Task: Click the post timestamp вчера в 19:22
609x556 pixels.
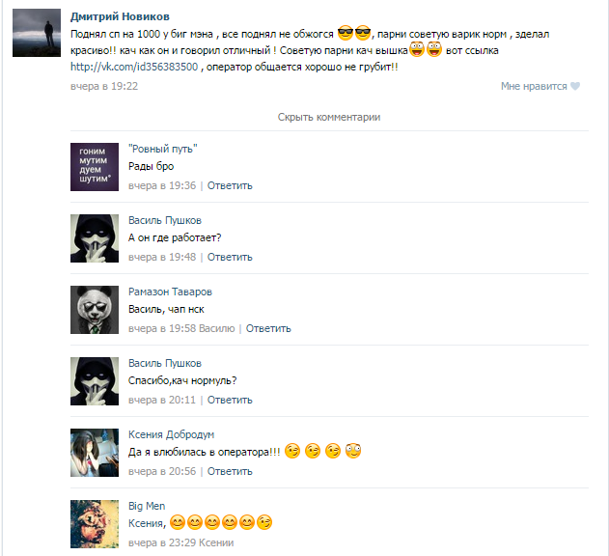Action: tap(104, 86)
